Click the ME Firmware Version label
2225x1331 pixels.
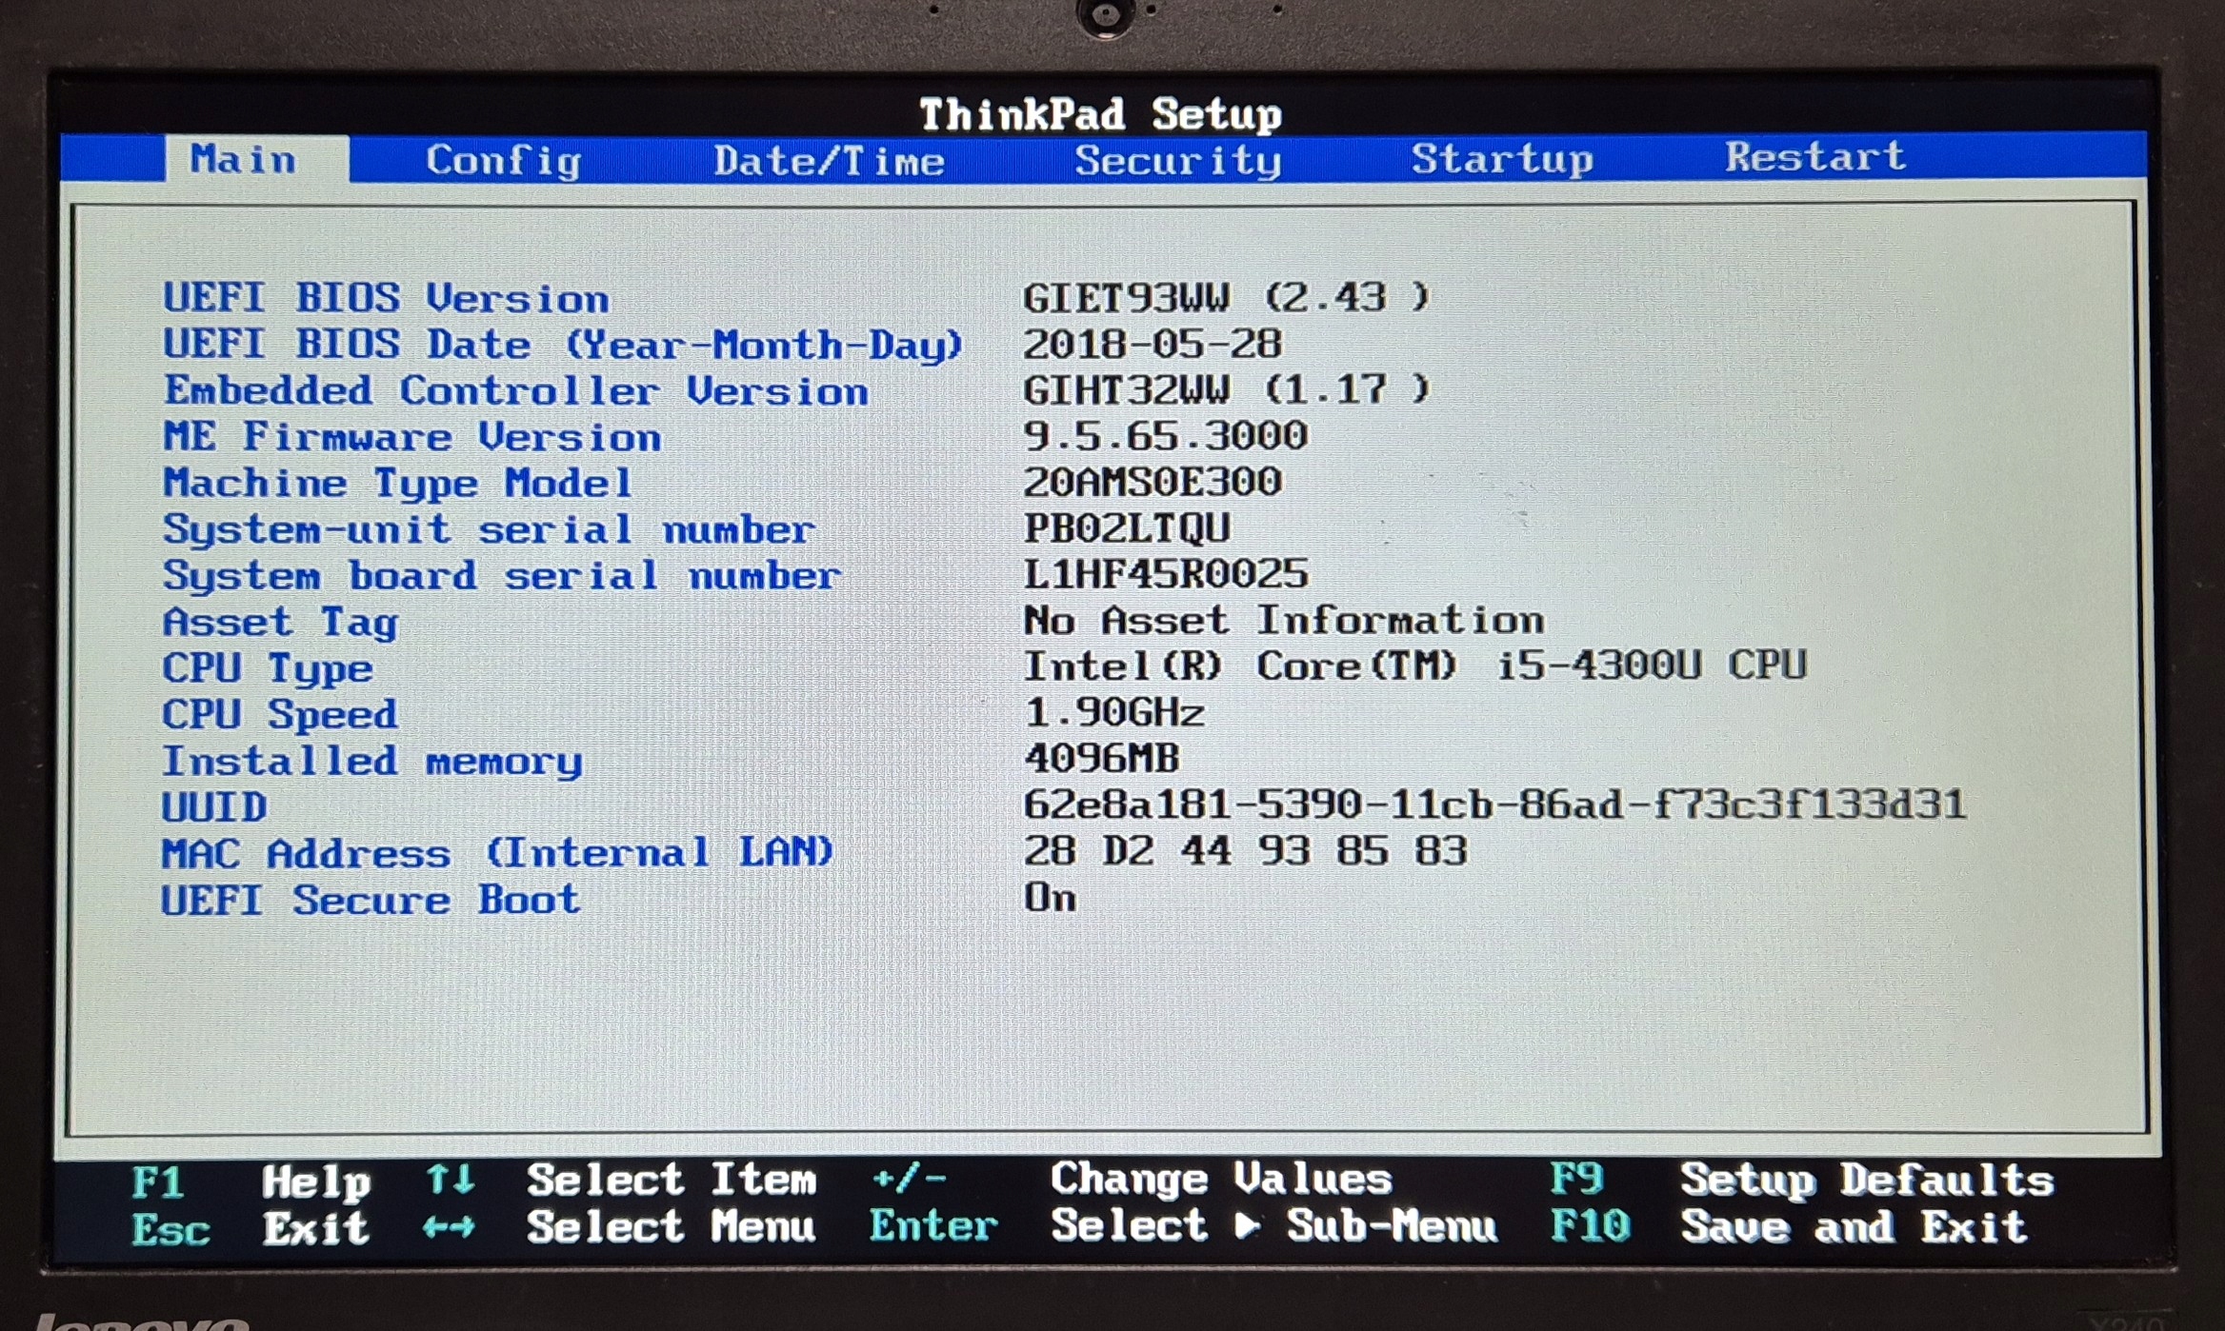411,437
